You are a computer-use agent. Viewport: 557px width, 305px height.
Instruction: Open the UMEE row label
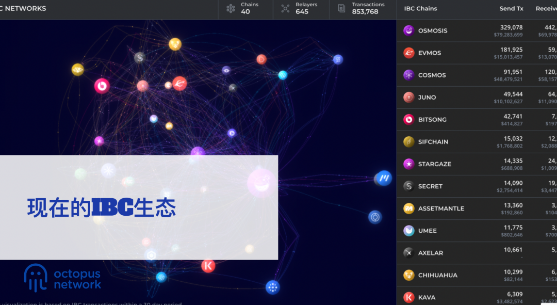point(428,231)
